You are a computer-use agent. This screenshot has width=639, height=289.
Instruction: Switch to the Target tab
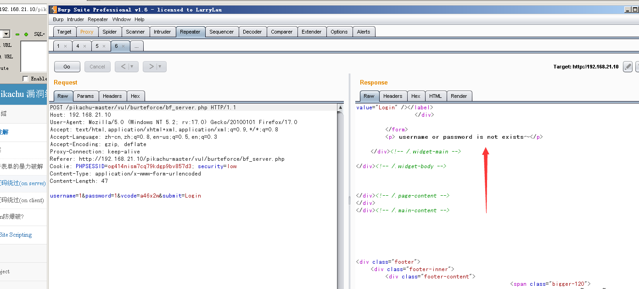pos(64,32)
